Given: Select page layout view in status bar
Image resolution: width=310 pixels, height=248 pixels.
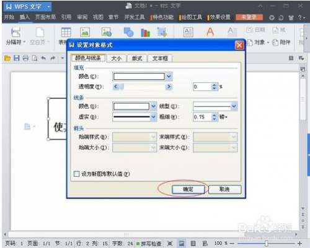Looking at the screenshot, I should pos(182,244).
